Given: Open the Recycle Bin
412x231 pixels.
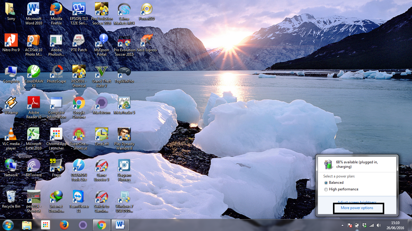Looking at the screenshot, I should tap(11, 199).
